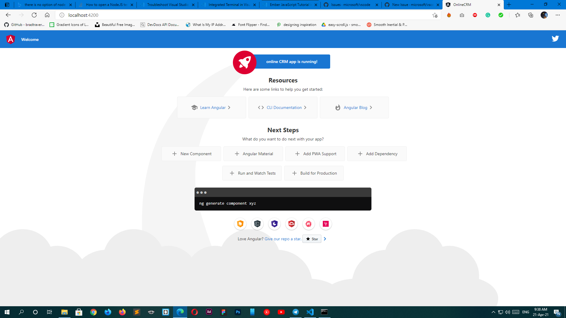This screenshot has height=318, width=566.
Task: Switch to Issues microsoft/vscode tab
Action: click(350, 5)
